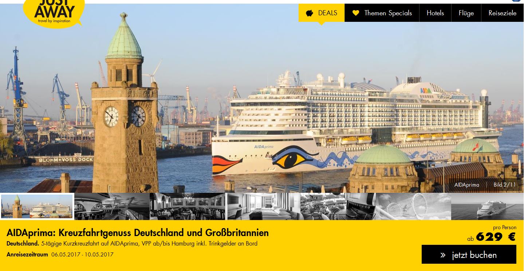Select the cabin bedroom thumbnail

(x=263, y=206)
